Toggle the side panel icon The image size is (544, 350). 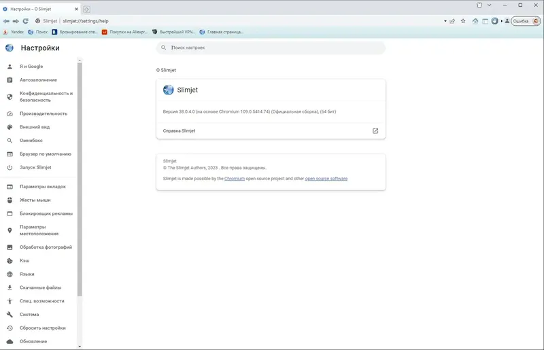point(485,21)
